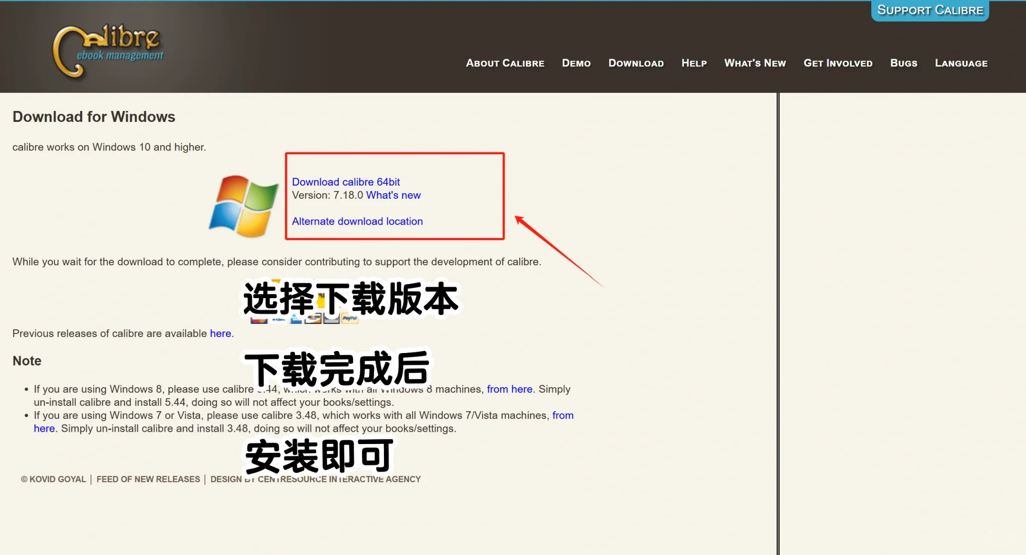Click the Windows logo download icon
This screenshot has height=555, width=1026.
click(244, 206)
